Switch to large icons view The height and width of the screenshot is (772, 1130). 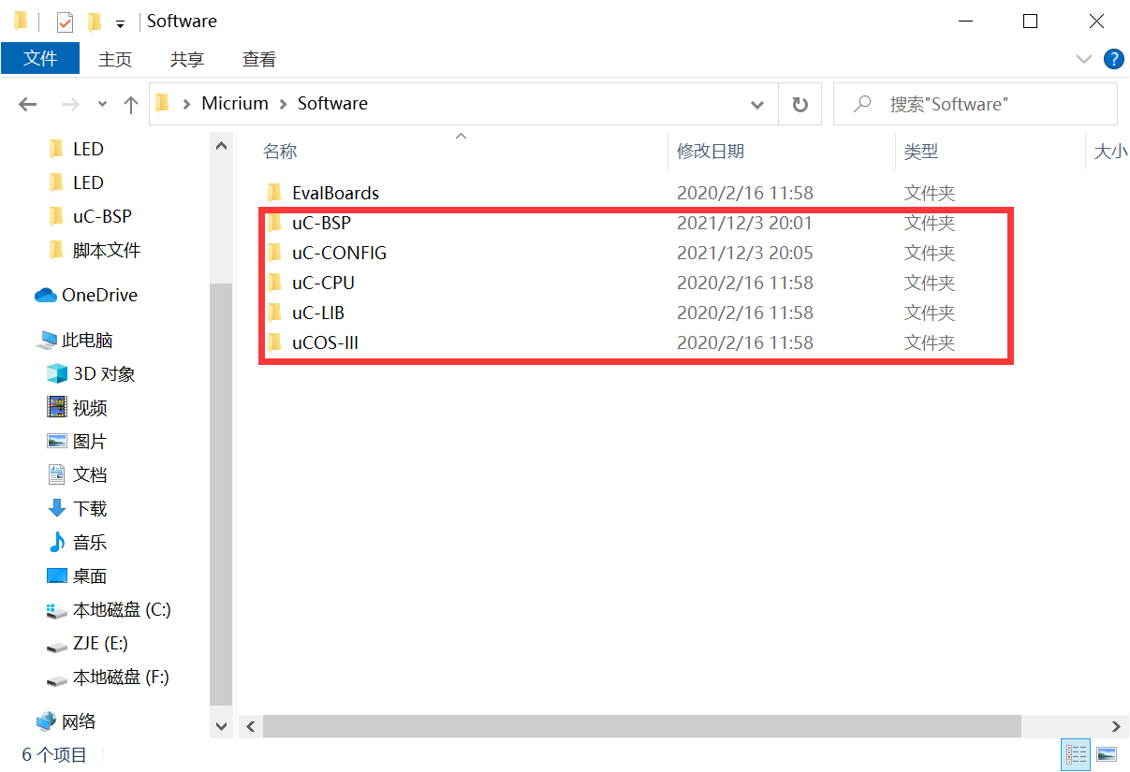point(1106,753)
